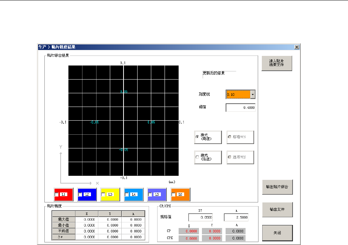Expand the 刻度线 scale dropdown arrow
Viewport: 348px width, 245px height.
tap(253, 94)
